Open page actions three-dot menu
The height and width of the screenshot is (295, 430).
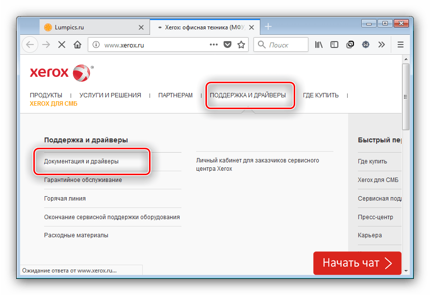[214, 45]
